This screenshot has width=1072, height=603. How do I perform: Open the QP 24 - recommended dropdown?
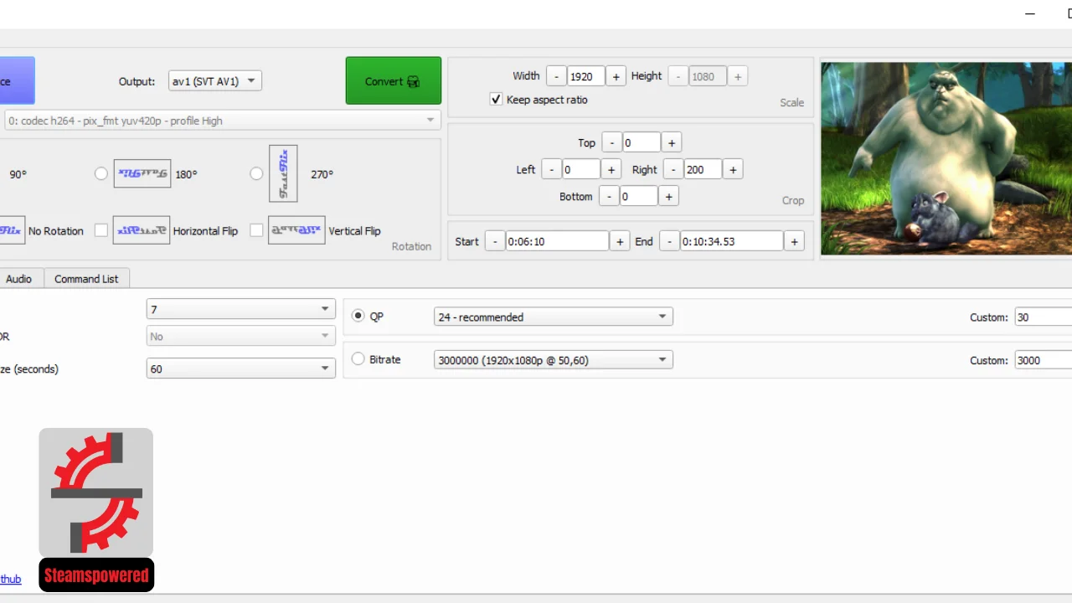click(553, 317)
